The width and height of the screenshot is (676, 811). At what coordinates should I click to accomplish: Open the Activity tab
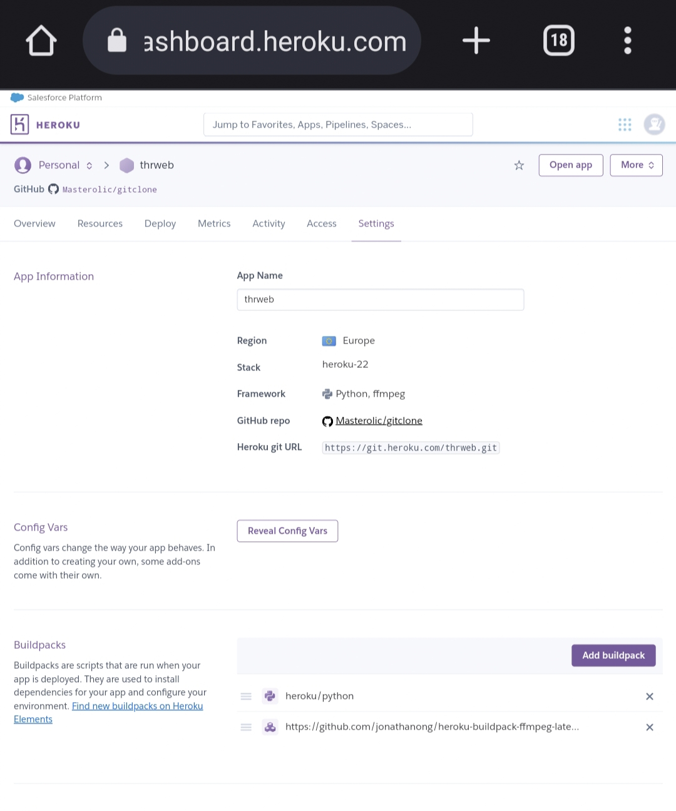(269, 223)
